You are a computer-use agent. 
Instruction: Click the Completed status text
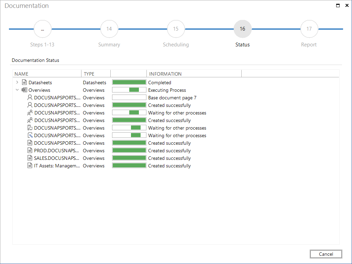pos(159,82)
